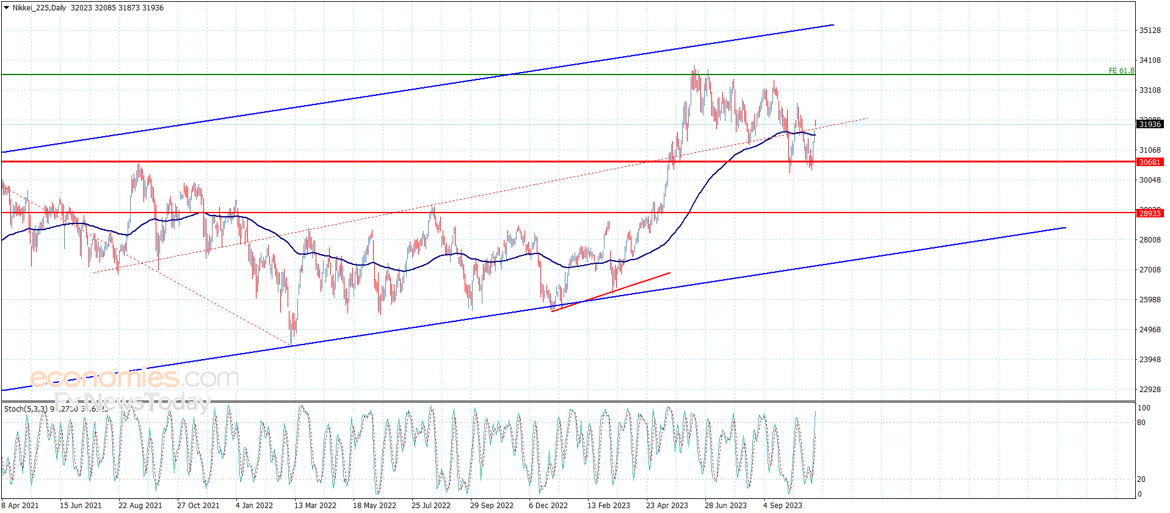
Task: Click the 28 Jun 2023 date label
Action: (x=725, y=506)
